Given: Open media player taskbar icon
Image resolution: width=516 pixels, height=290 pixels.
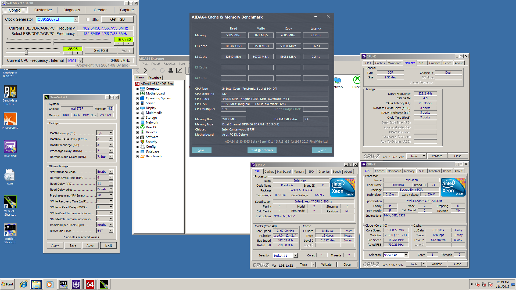Looking at the screenshot, I should 49,284.
